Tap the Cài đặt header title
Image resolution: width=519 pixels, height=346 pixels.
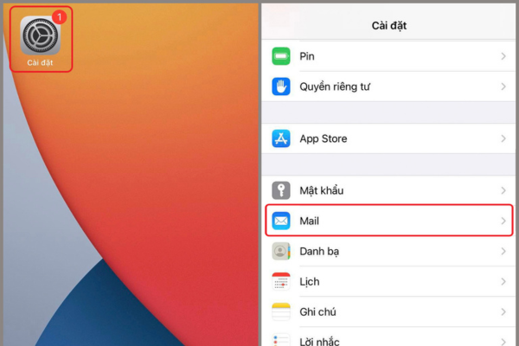(x=388, y=25)
